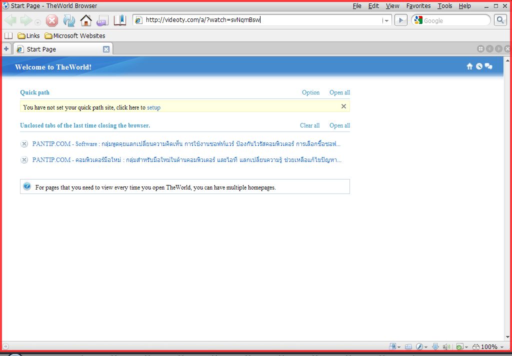Click the blue question mark help icon
Viewport: 512px width, 356px height.
[x=27, y=186]
